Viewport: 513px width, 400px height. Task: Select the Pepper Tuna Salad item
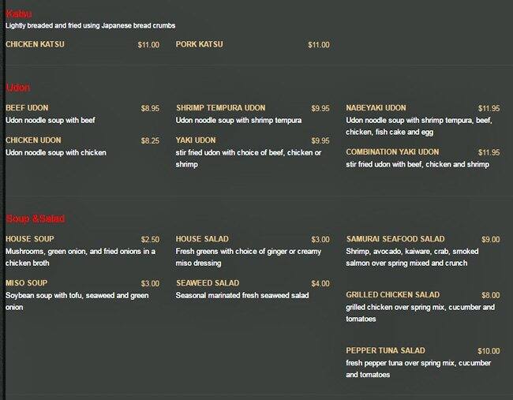pyautogui.click(x=385, y=350)
